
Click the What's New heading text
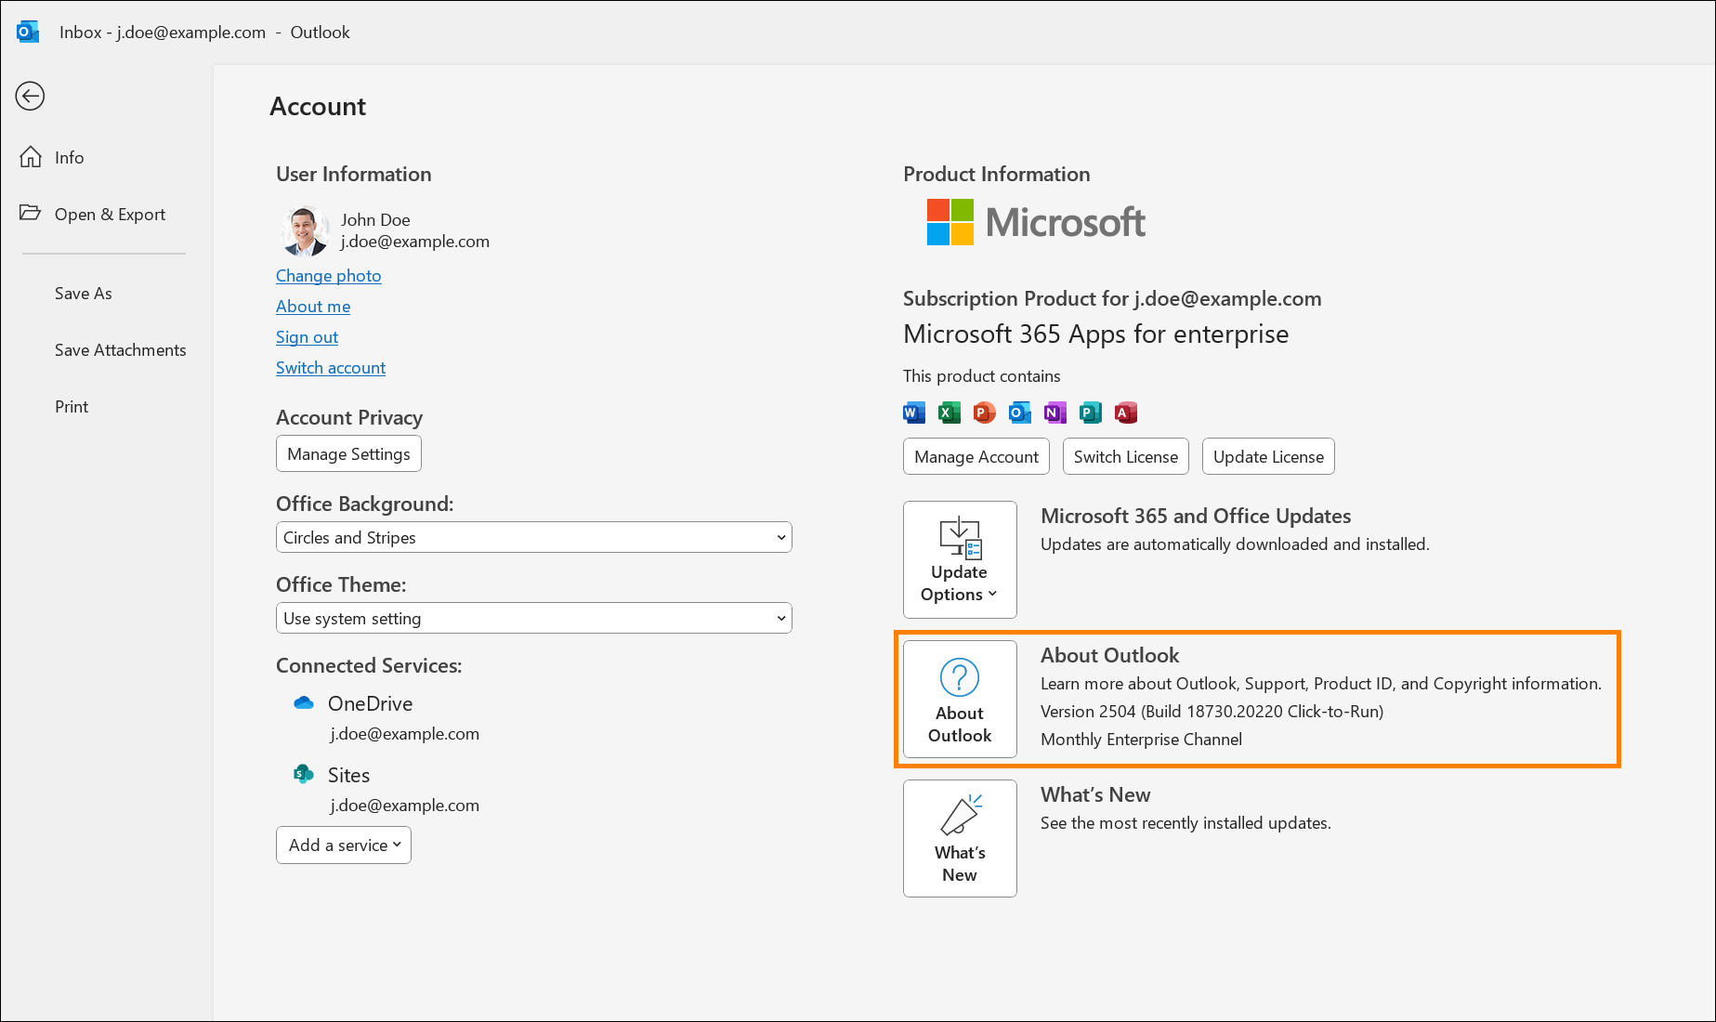(x=1095, y=795)
